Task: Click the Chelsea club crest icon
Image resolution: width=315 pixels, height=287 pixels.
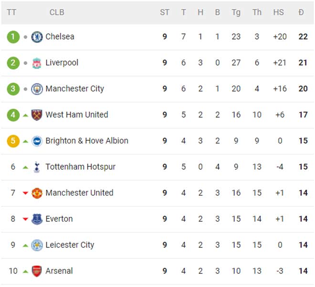Action: [37, 37]
